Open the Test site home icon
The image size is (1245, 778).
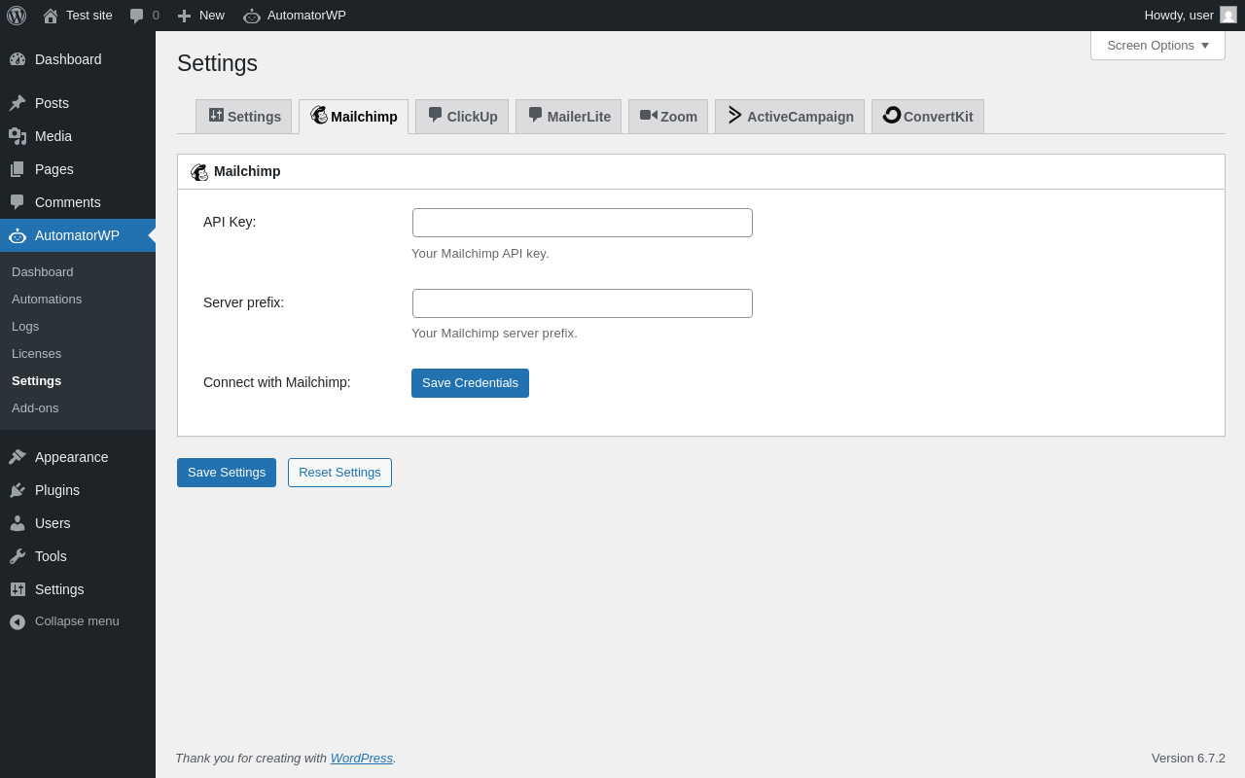51,16
